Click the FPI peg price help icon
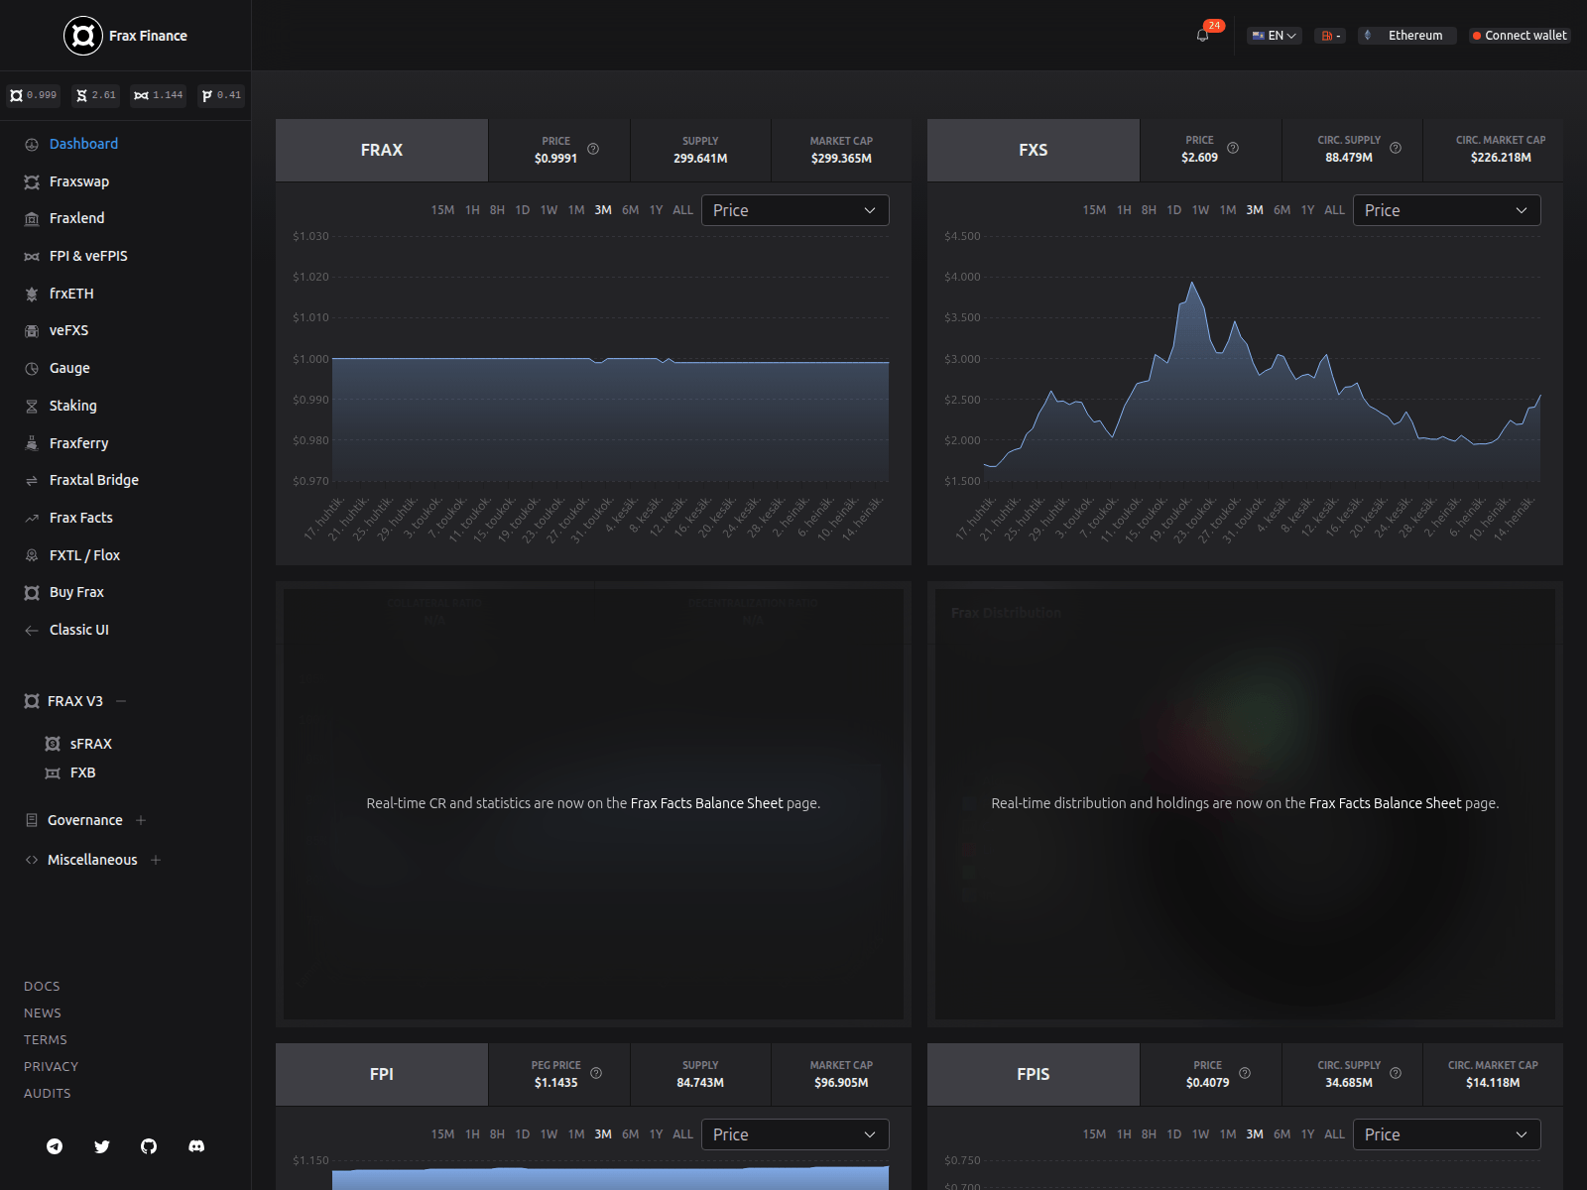The height and width of the screenshot is (1190, 1587). (596, 1073)
